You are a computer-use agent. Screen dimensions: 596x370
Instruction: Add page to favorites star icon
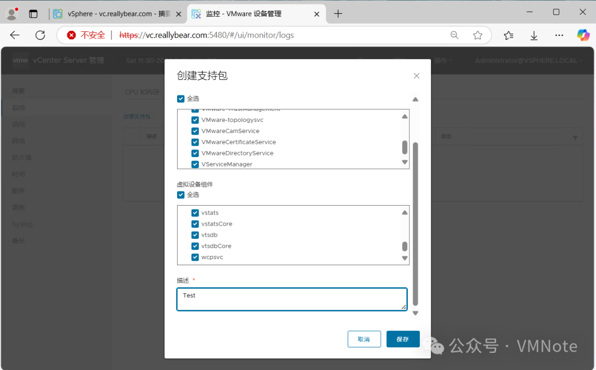point(477,35)
